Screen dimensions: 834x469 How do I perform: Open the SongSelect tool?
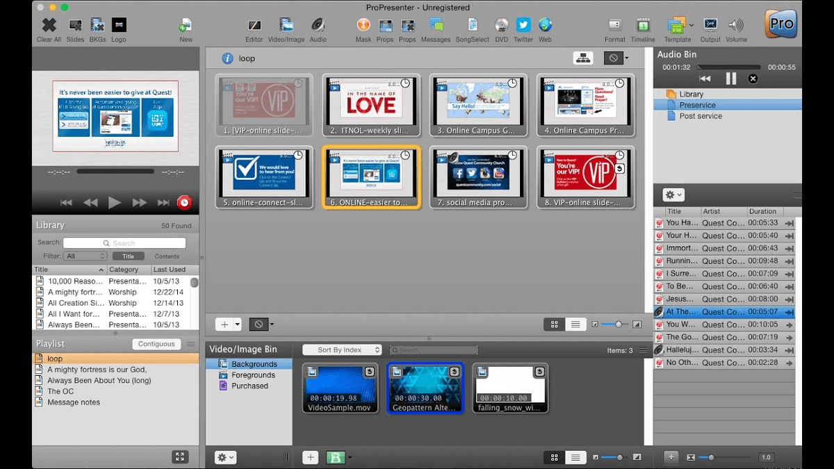point(472,26)
